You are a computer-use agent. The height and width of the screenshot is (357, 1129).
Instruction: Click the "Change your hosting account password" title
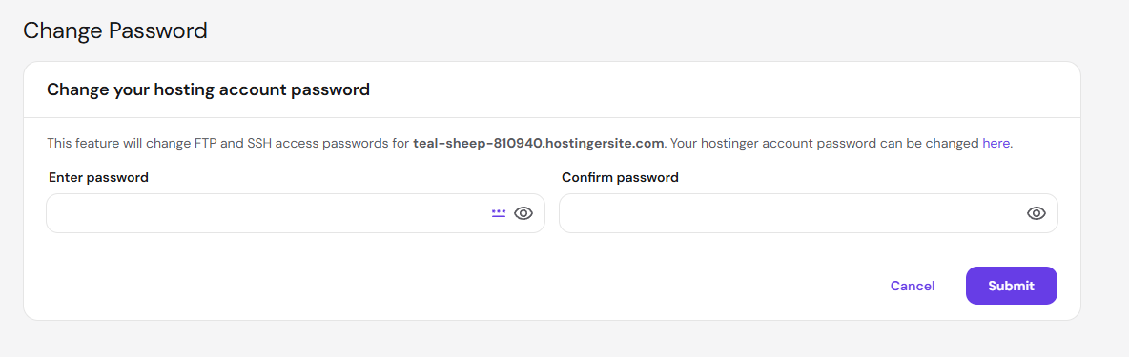208,89
